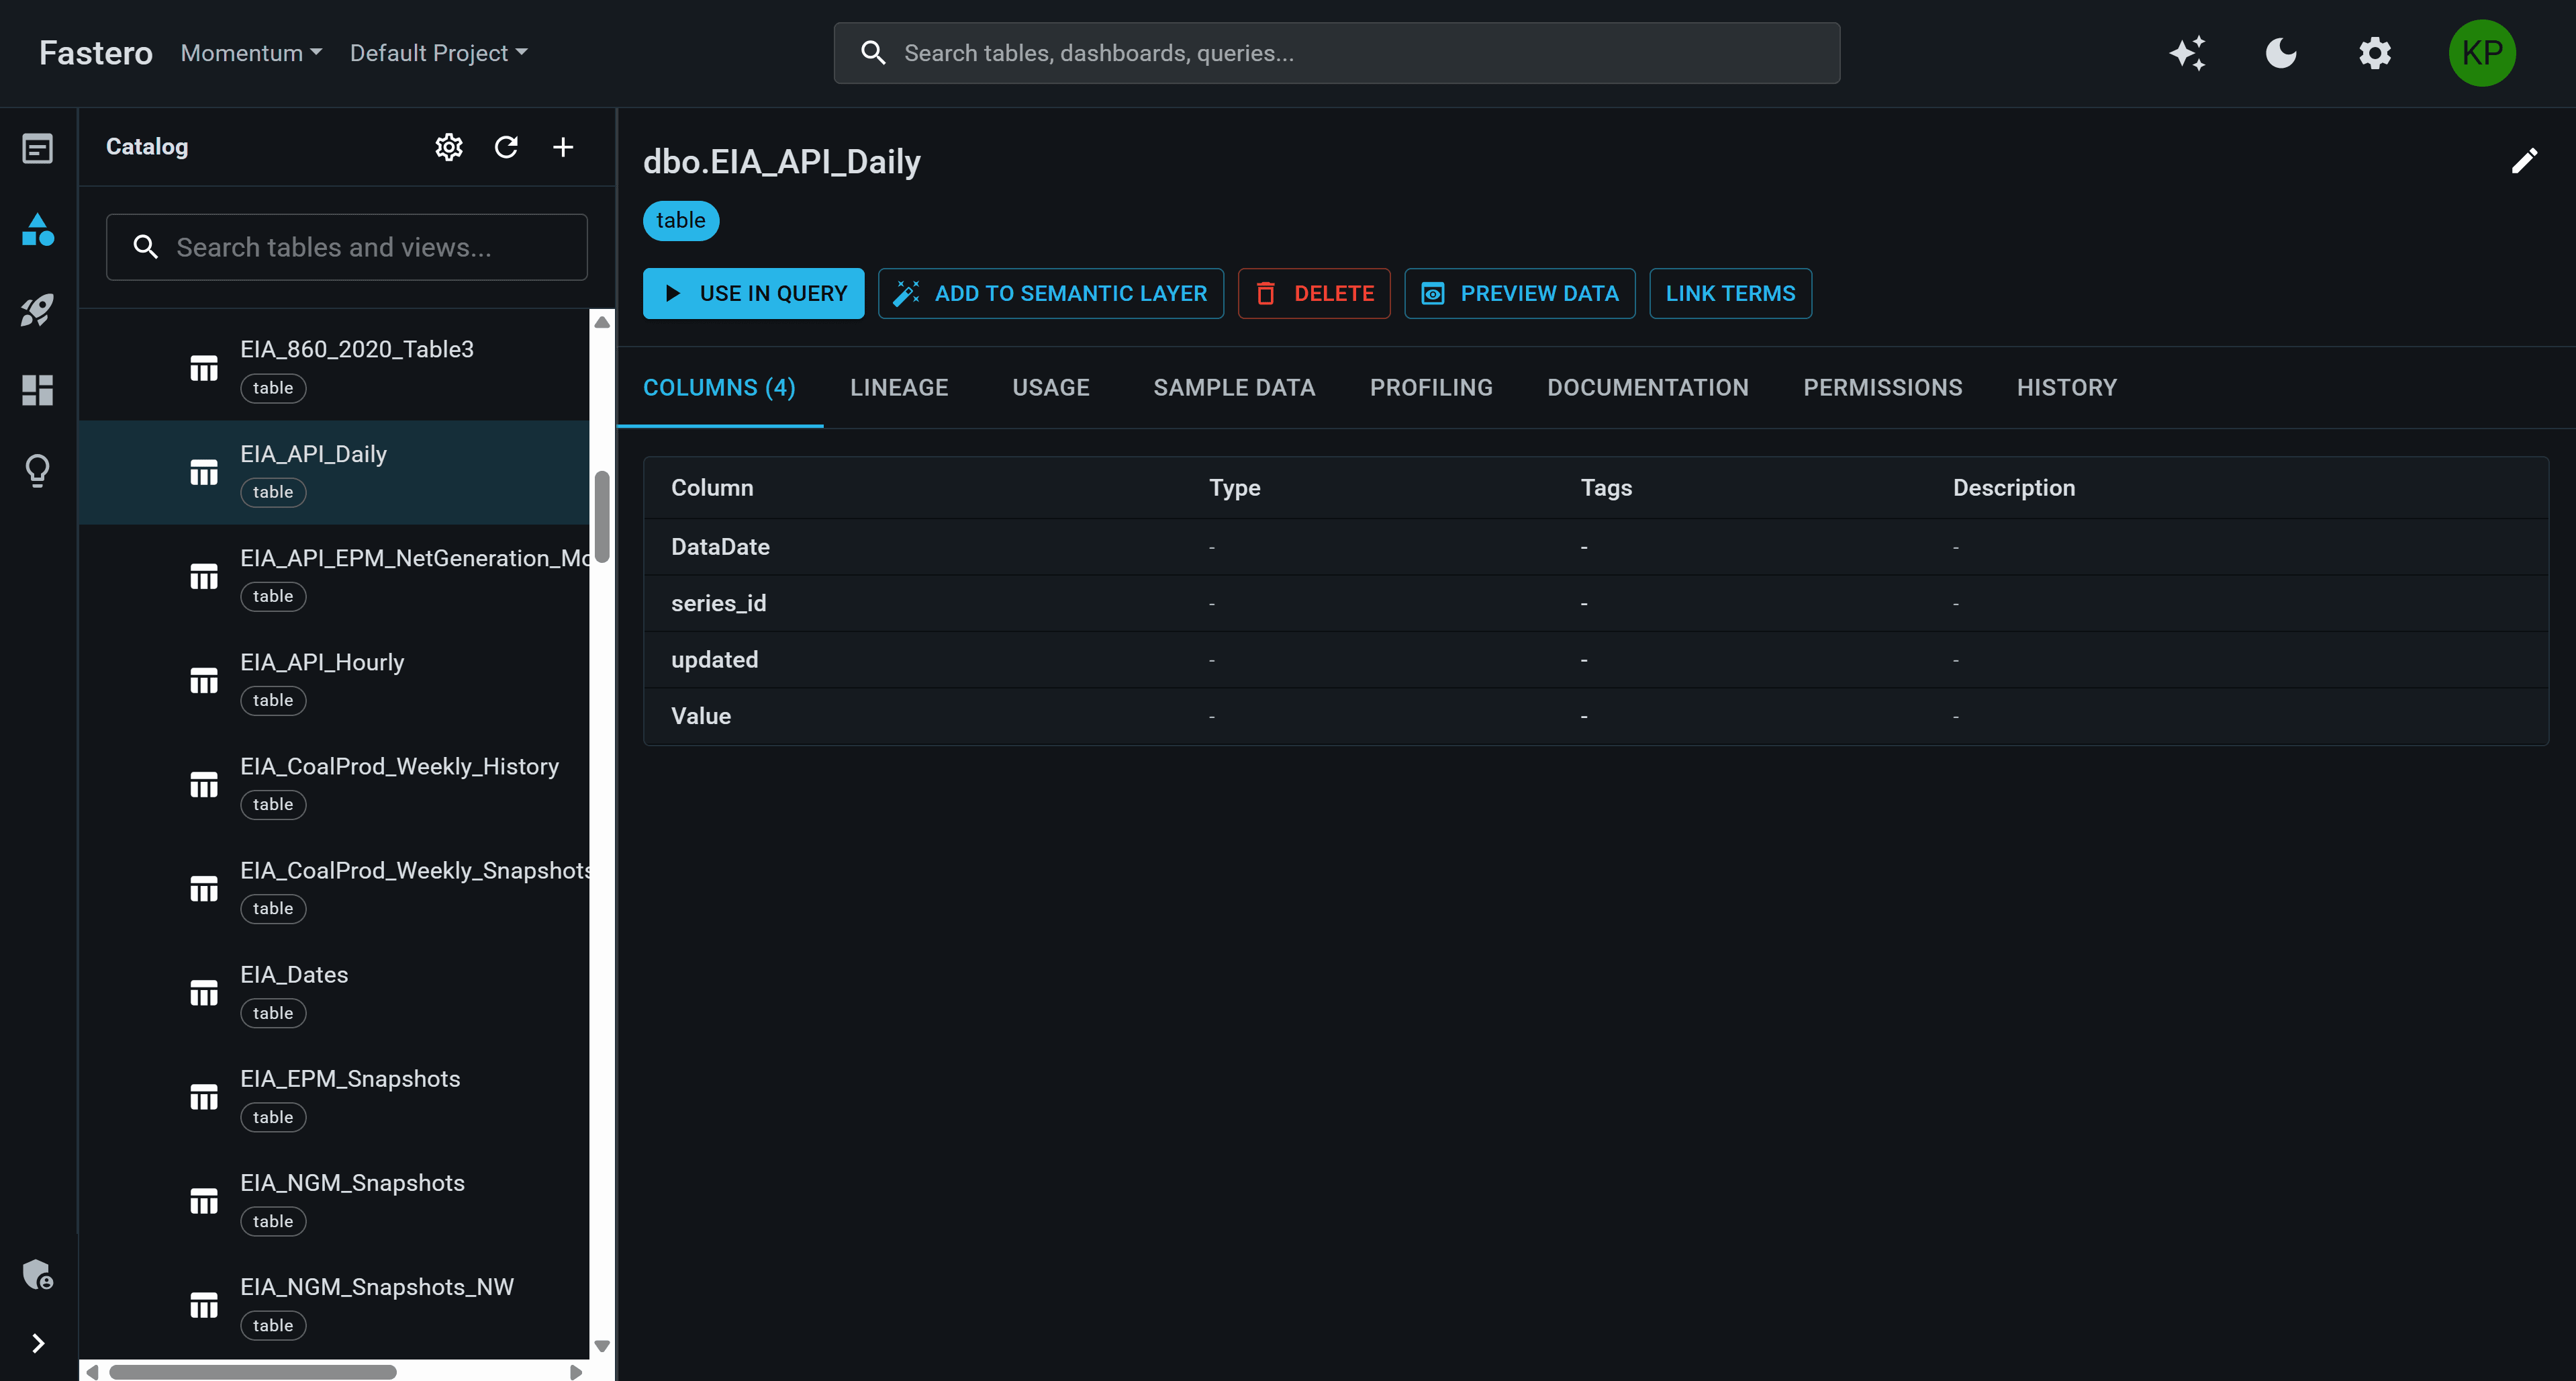Viewport: 2576px width, 1381px height.
Task: Open the document icon at sidebar top
Action: (x=37, y=148)
